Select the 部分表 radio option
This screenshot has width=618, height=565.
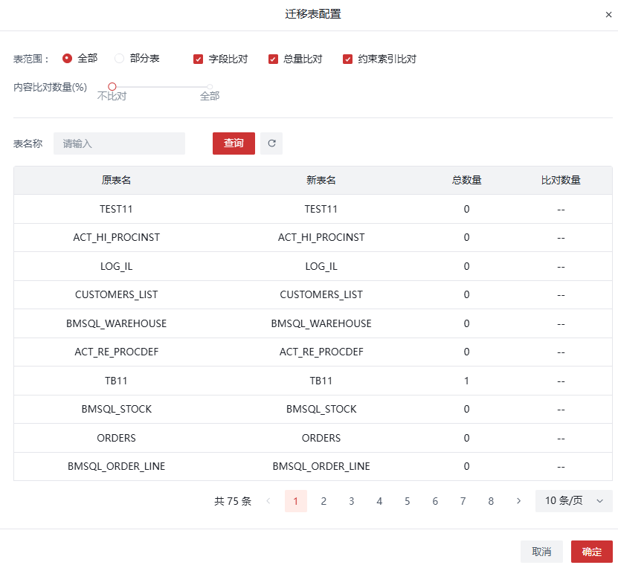pos(120,58)
